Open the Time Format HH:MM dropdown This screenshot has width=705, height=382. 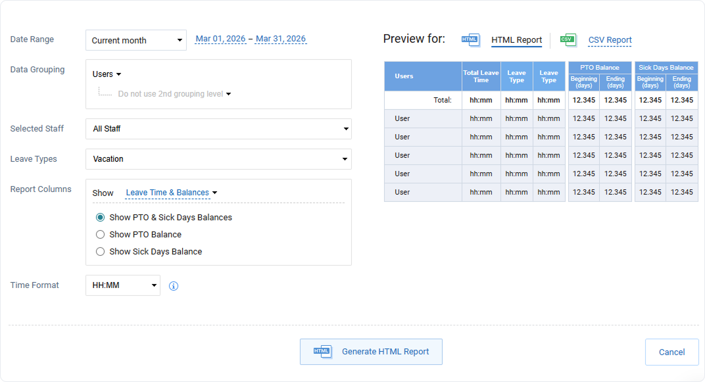(x=122, y=285)
